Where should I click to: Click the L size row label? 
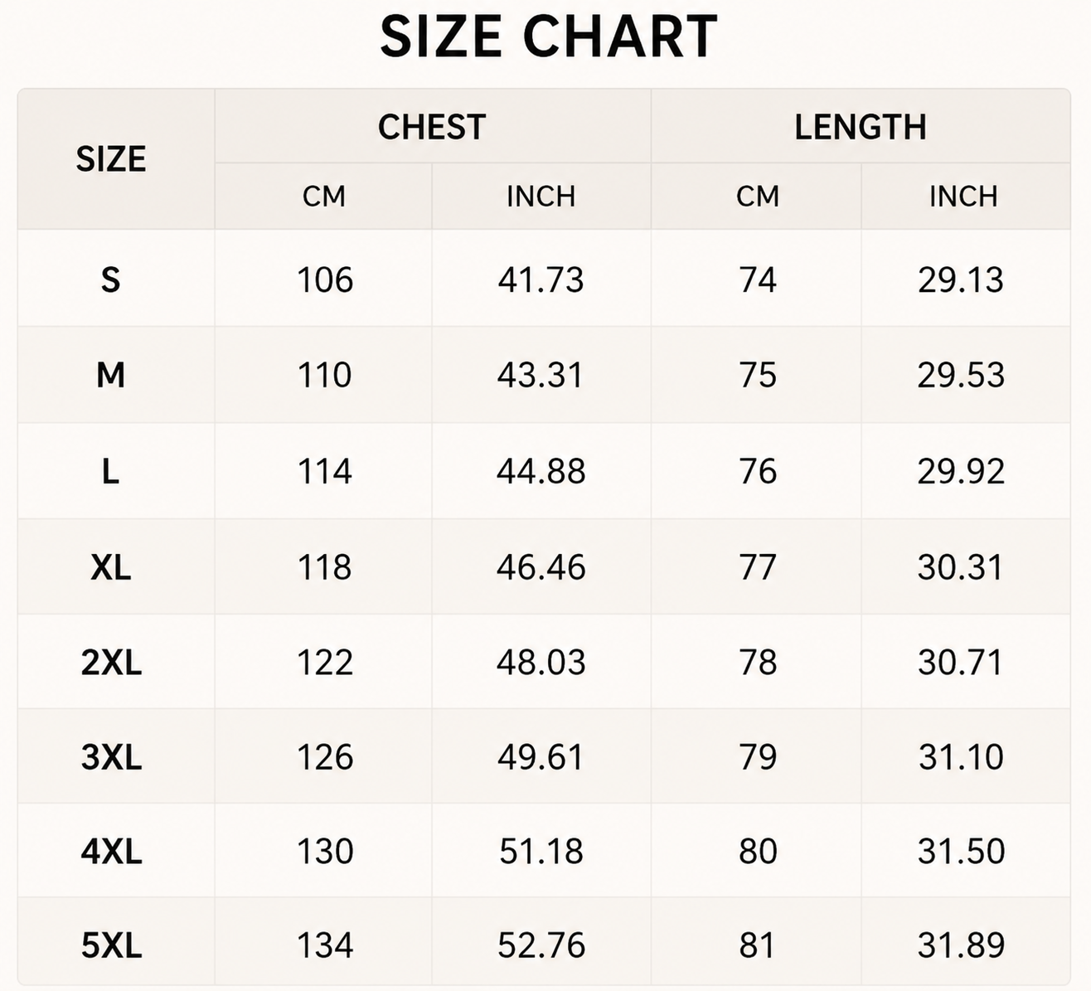tap(110, 471)
